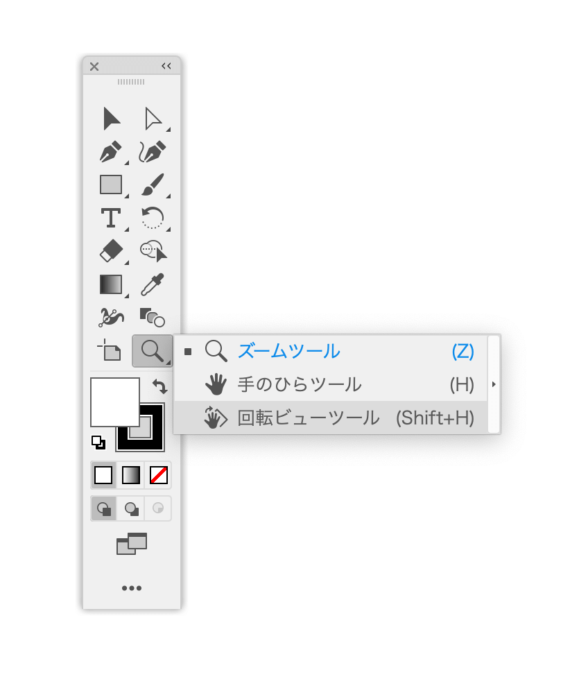Select the Gradient tool
Image resolution: width=588 pixels, height=695 pixels.
point(111,284)
